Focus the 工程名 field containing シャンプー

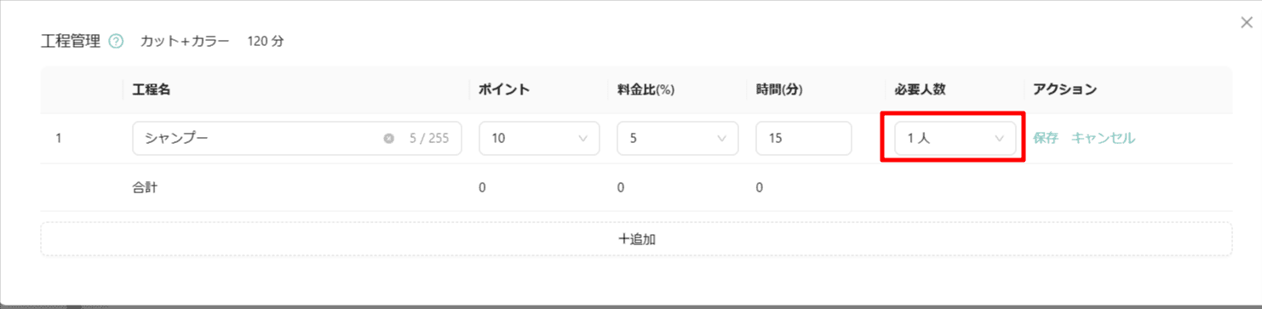click(x=297, y=138)
